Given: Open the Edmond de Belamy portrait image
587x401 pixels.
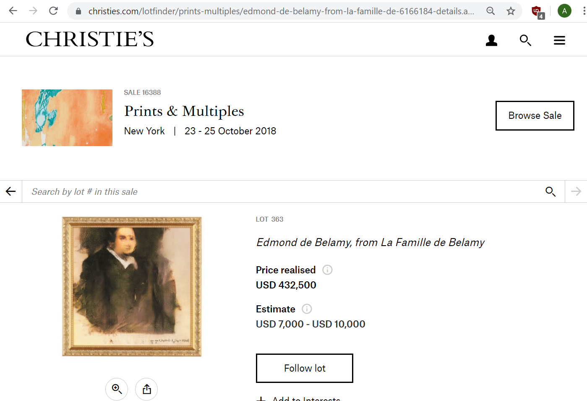Looking at the screenshot, I should coord(132,286).
